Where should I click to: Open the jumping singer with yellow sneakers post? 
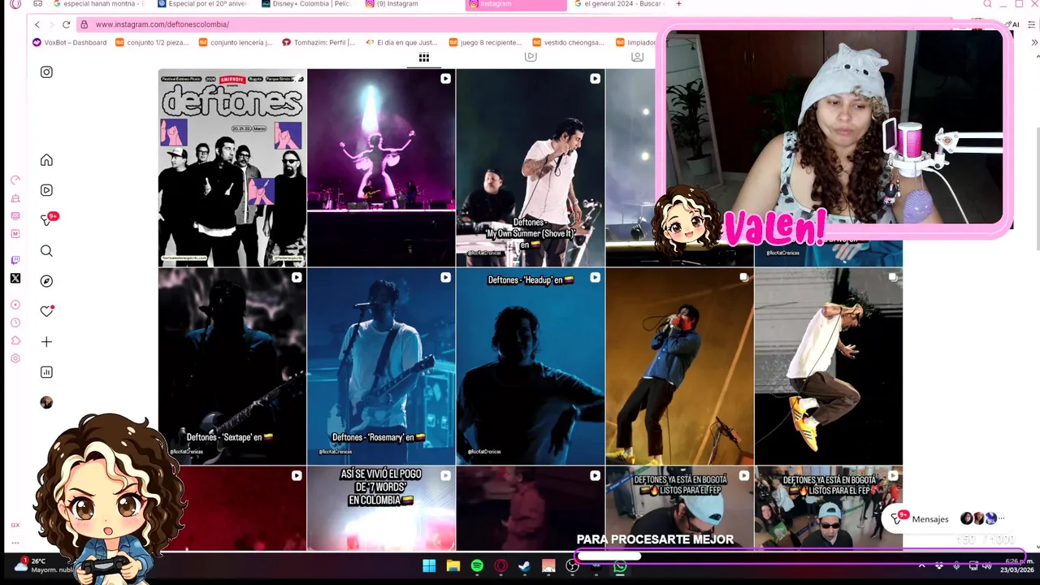(x=829, y=366)
